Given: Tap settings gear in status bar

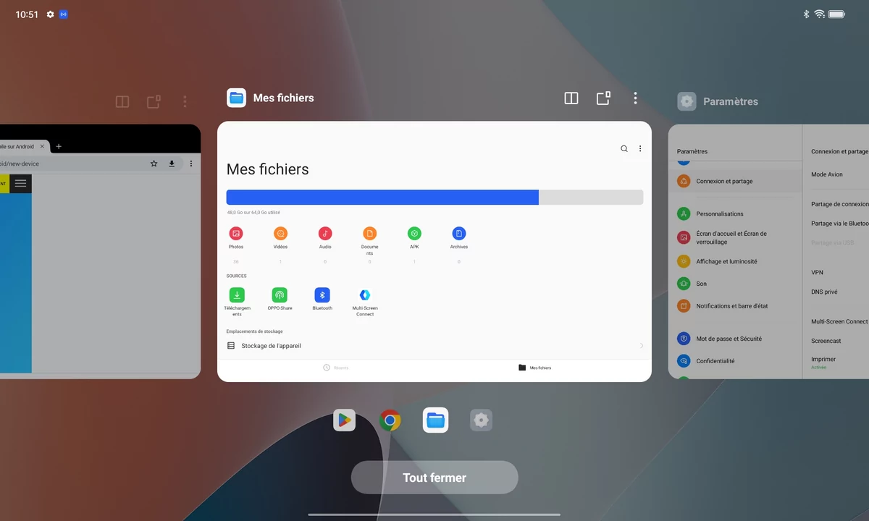Looking at the screenshot, I should pos(50,14).
